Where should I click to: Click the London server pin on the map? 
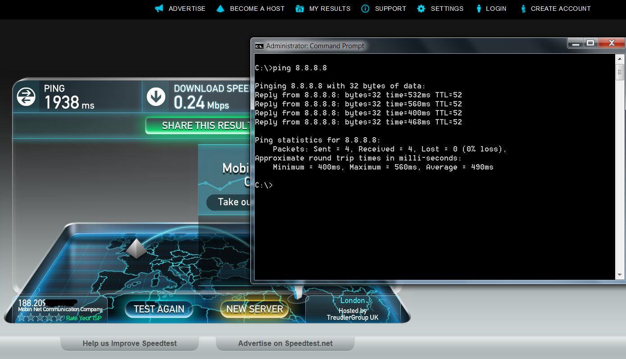(x=297, y=293)
